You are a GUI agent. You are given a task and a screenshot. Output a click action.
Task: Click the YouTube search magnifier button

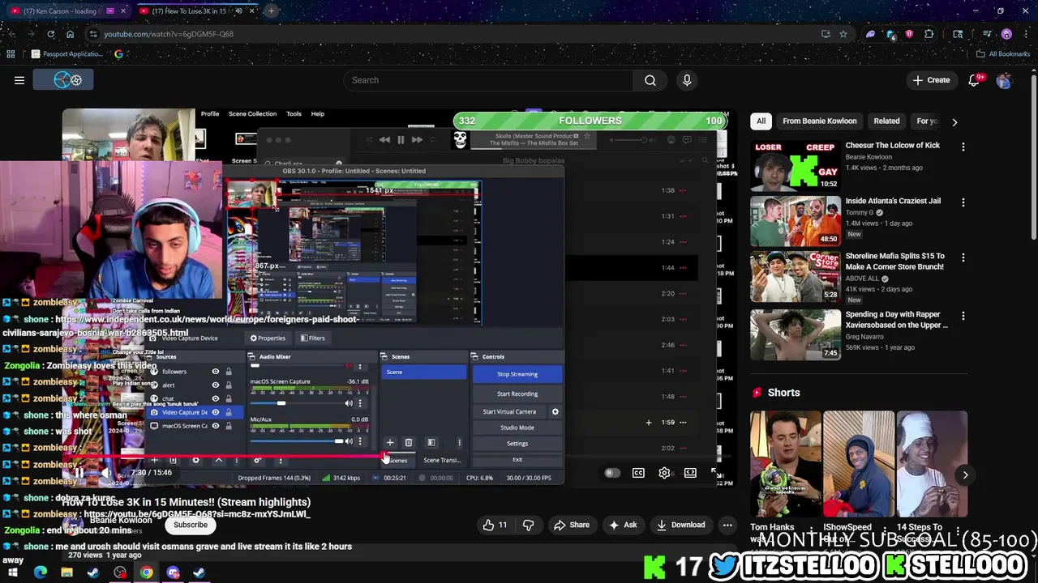pyautogui.click(x=650, y=80)
